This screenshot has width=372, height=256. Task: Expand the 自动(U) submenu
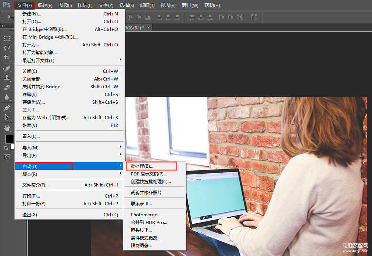pyautogui.click(x=69, y=166)
